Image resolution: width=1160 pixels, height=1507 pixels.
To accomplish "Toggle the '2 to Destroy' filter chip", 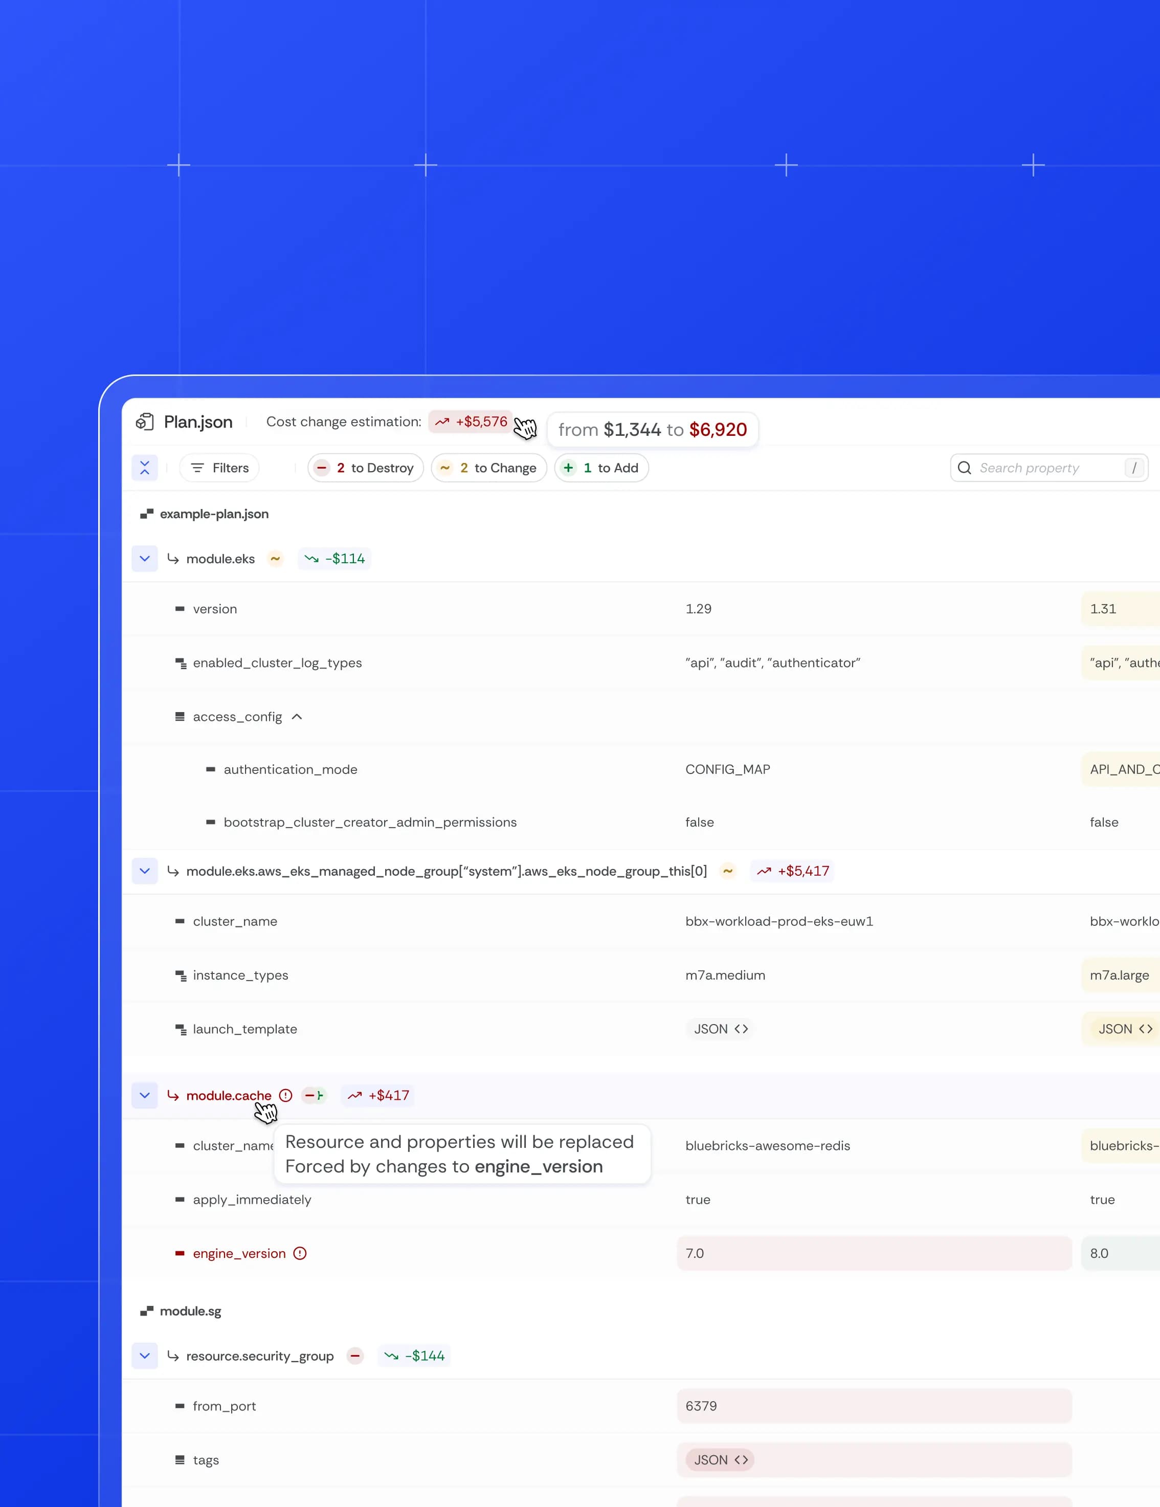I will pyautogui.click(x=365, y=468).
